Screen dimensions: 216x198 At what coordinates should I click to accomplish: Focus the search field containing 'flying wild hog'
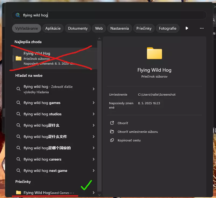(x=109, y=15)
